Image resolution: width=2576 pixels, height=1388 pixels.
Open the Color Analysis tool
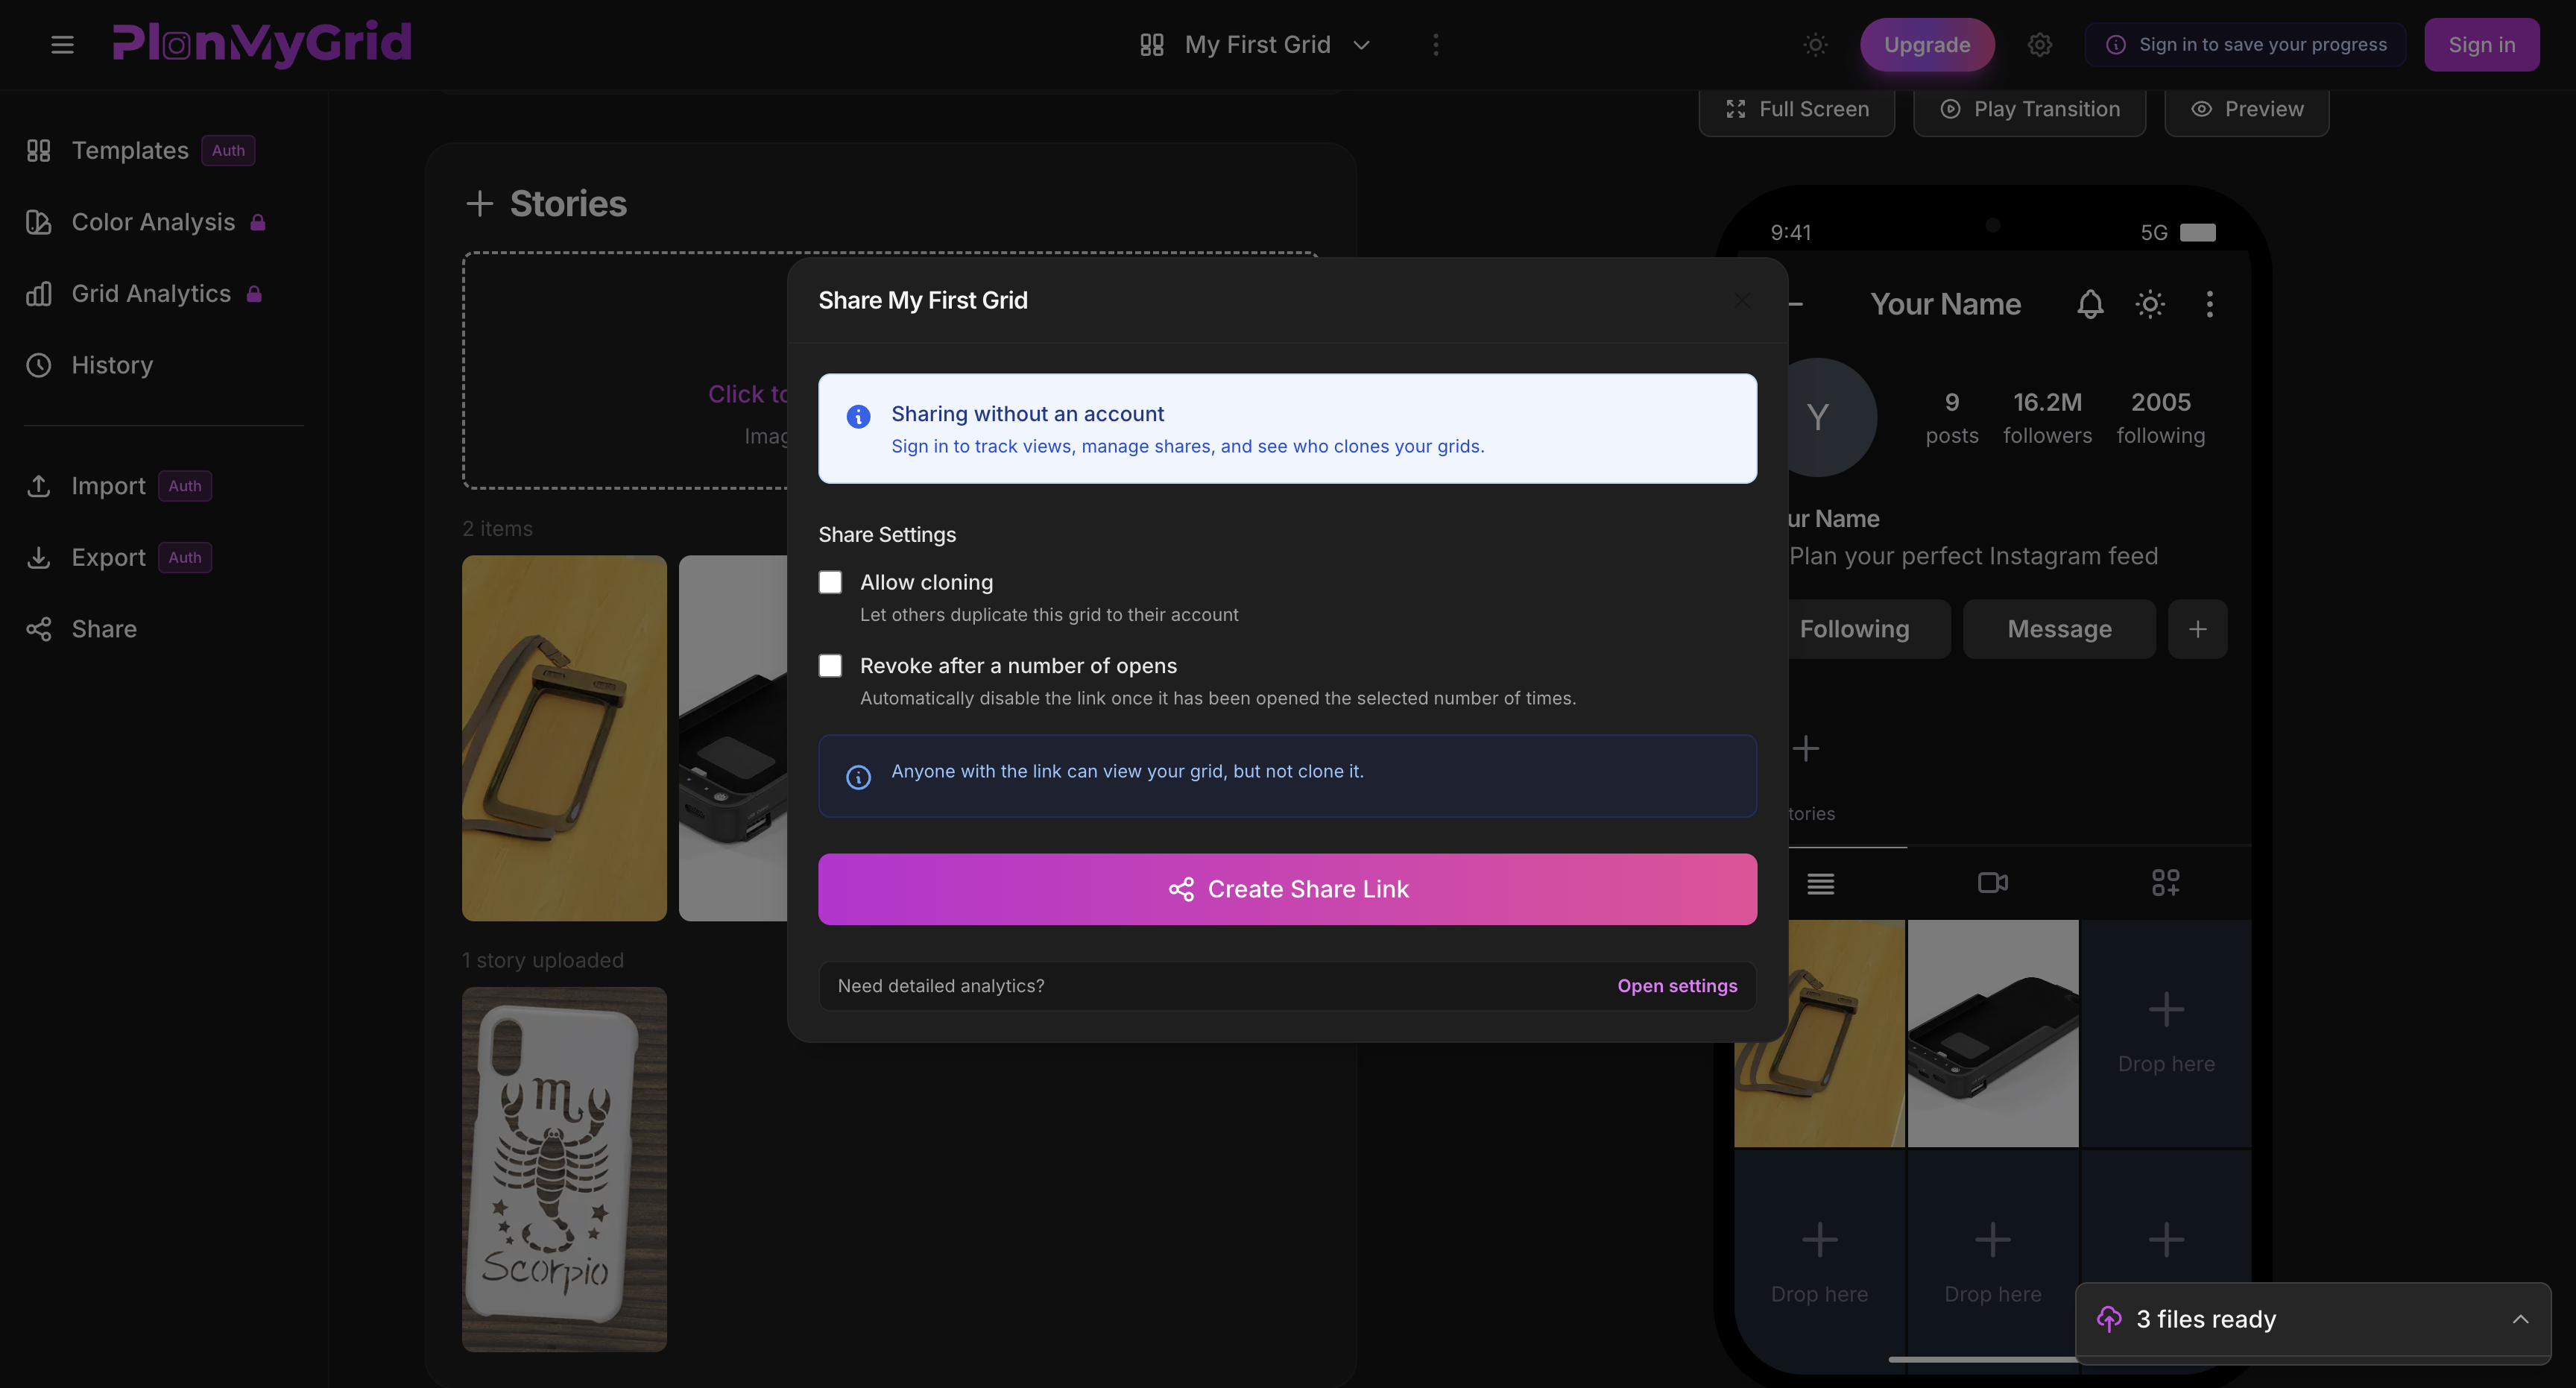pos(152,222)
